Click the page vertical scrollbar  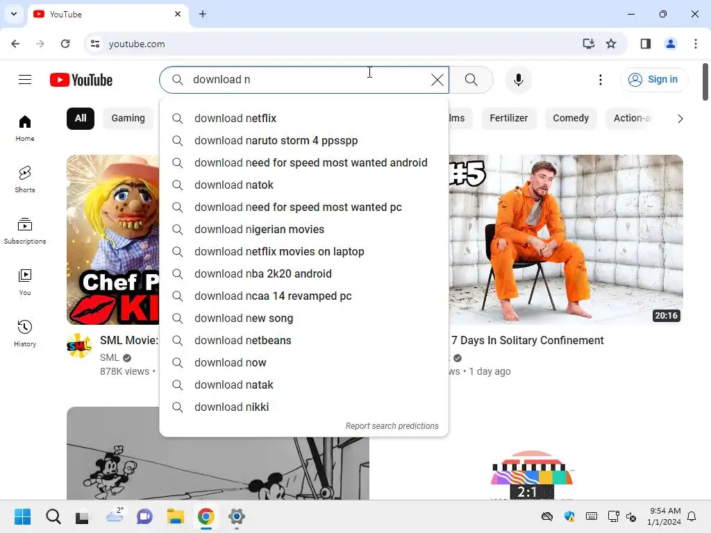pos(705,82)
